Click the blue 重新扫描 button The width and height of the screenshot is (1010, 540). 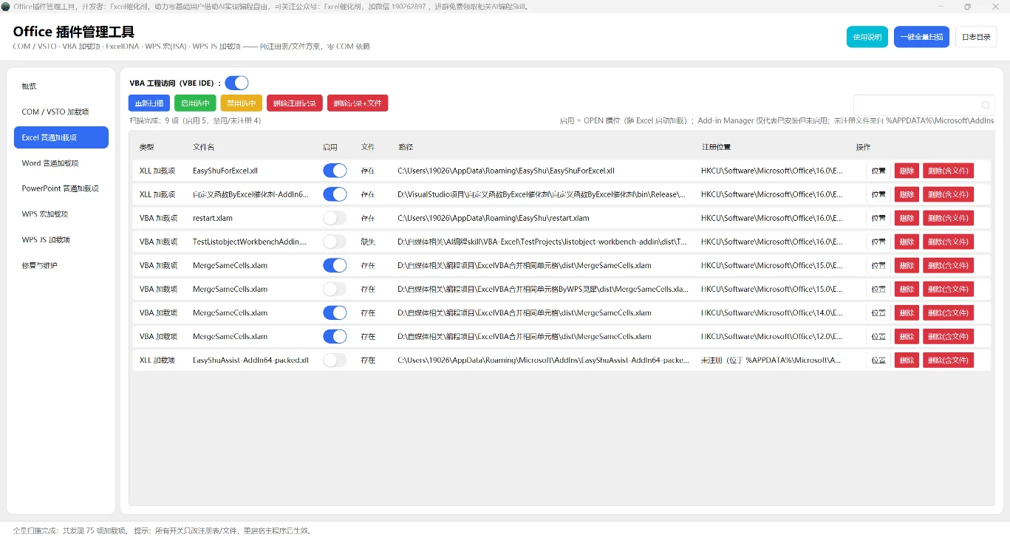click(x=149, y=103)
